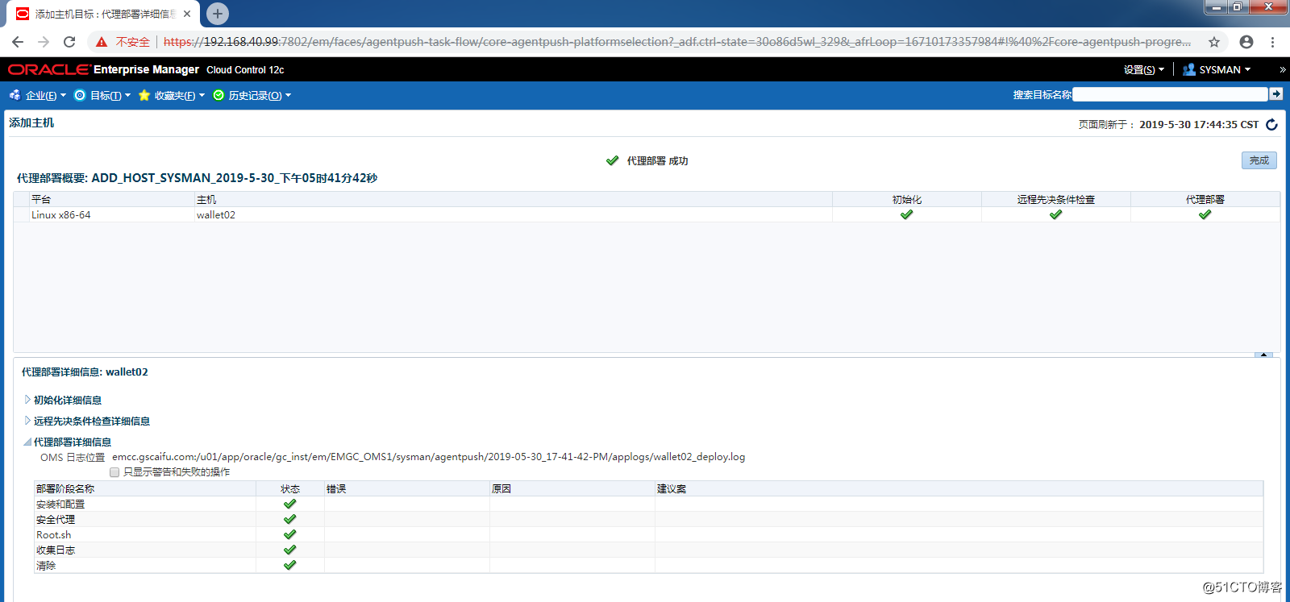Click the green check in 远程先决条件检查 column
This screenshot has width=1290, height=602.
pyautogui.click(x=1055, y=214)
